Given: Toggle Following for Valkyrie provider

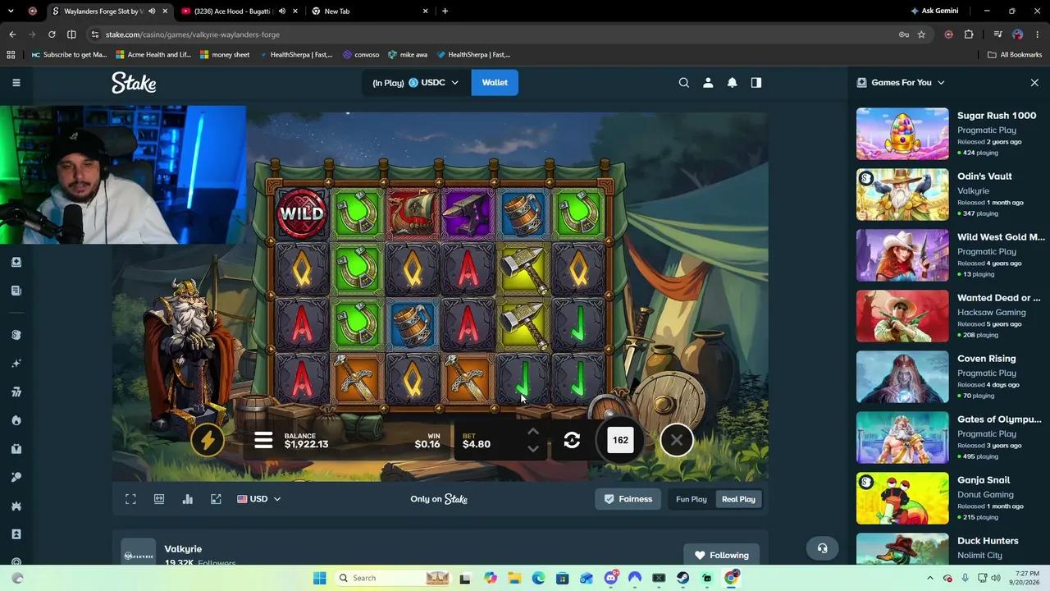Looking at the screenshot, I should pos(722,555).
